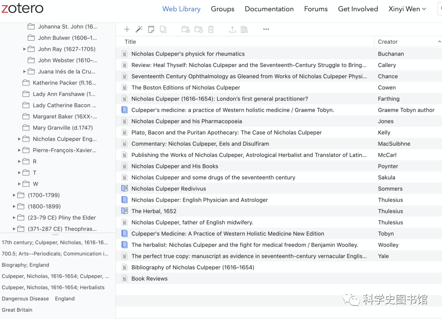442x319 pixels.
Task: Expand the Nicholas Culpeper collection arrow
Action: [19, 139]
